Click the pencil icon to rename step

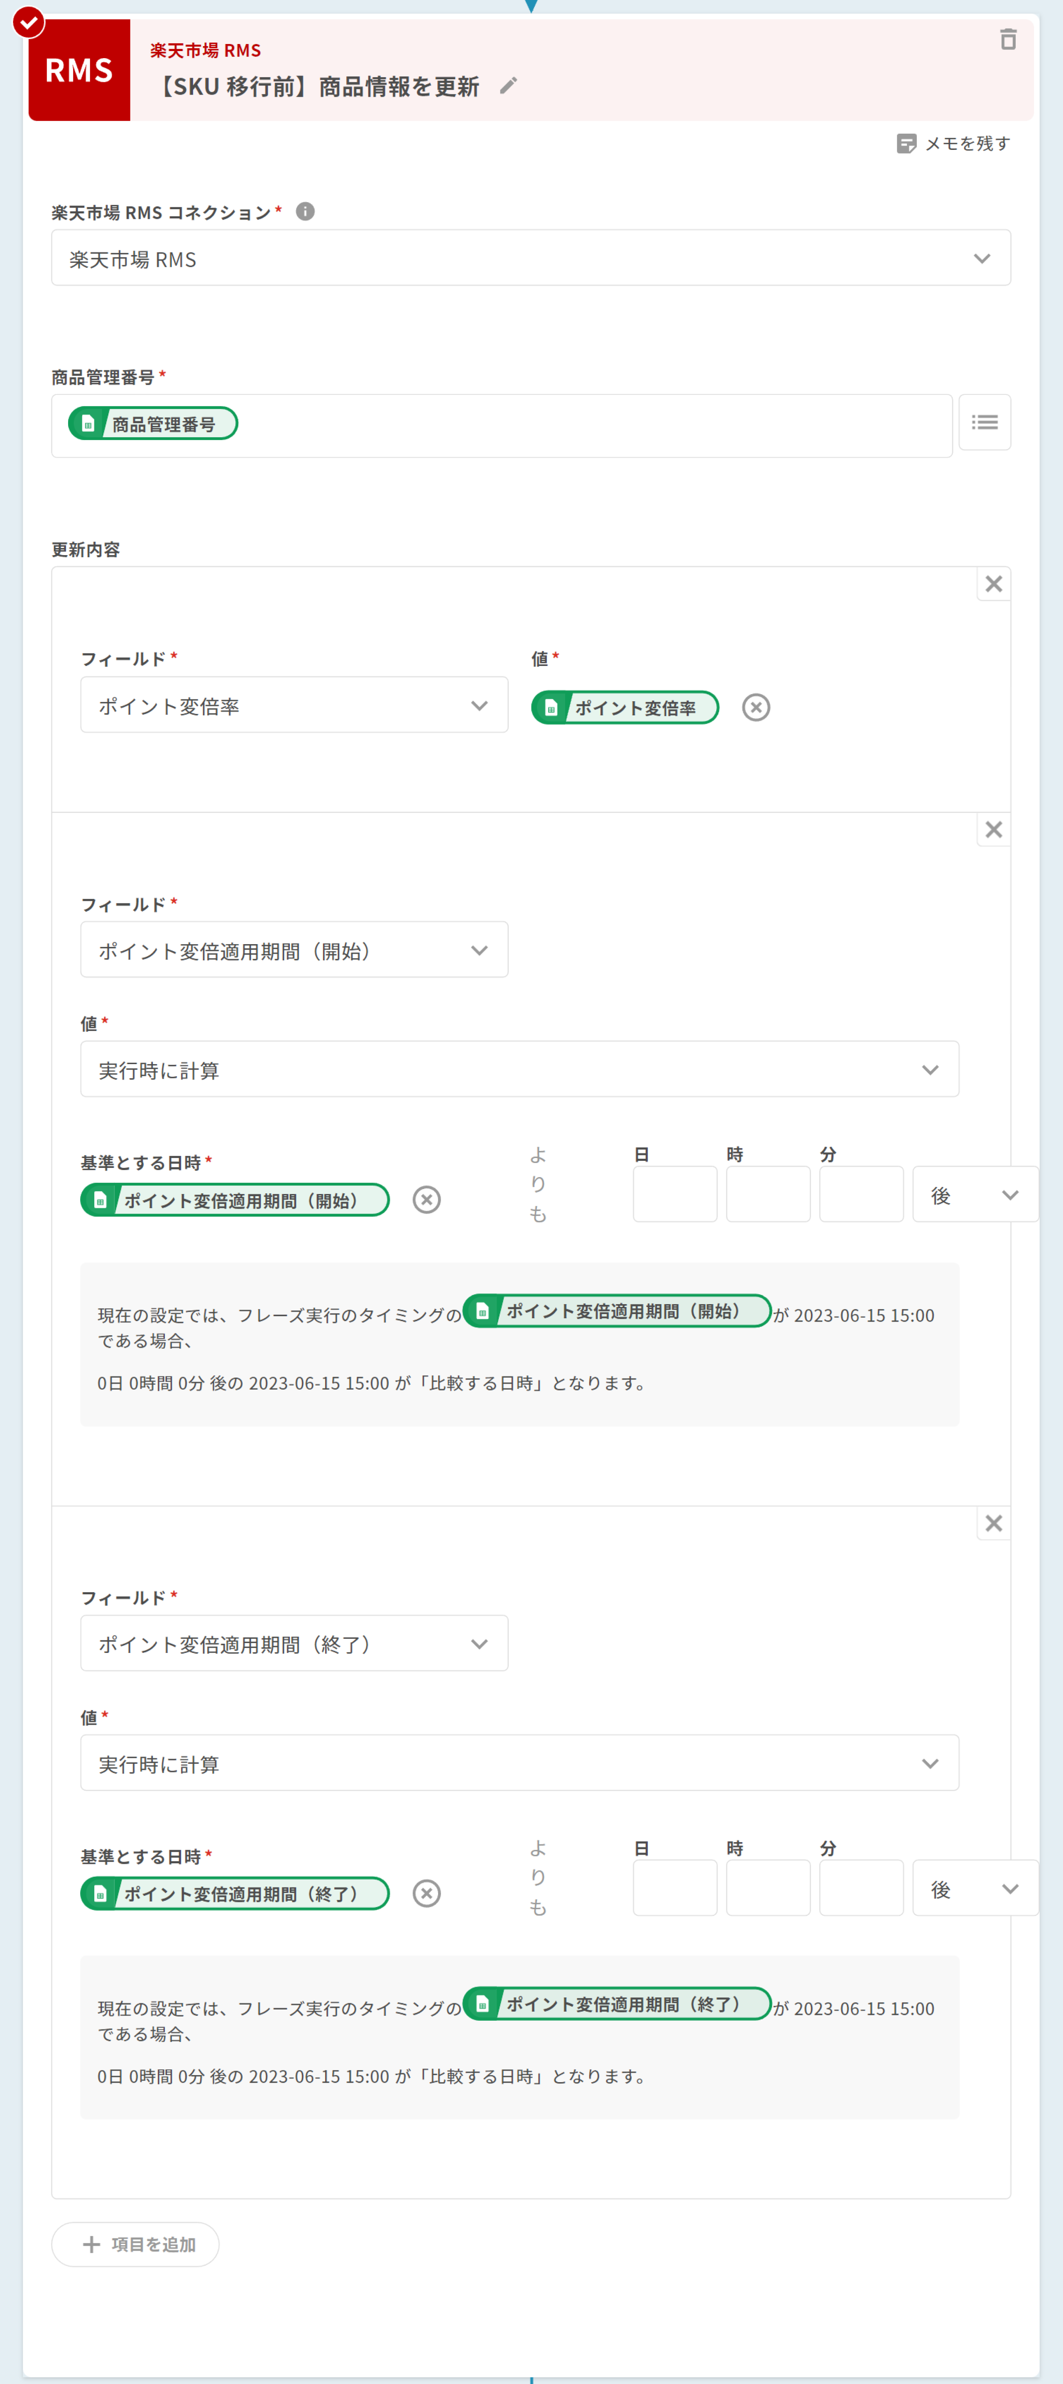[507, 86]
